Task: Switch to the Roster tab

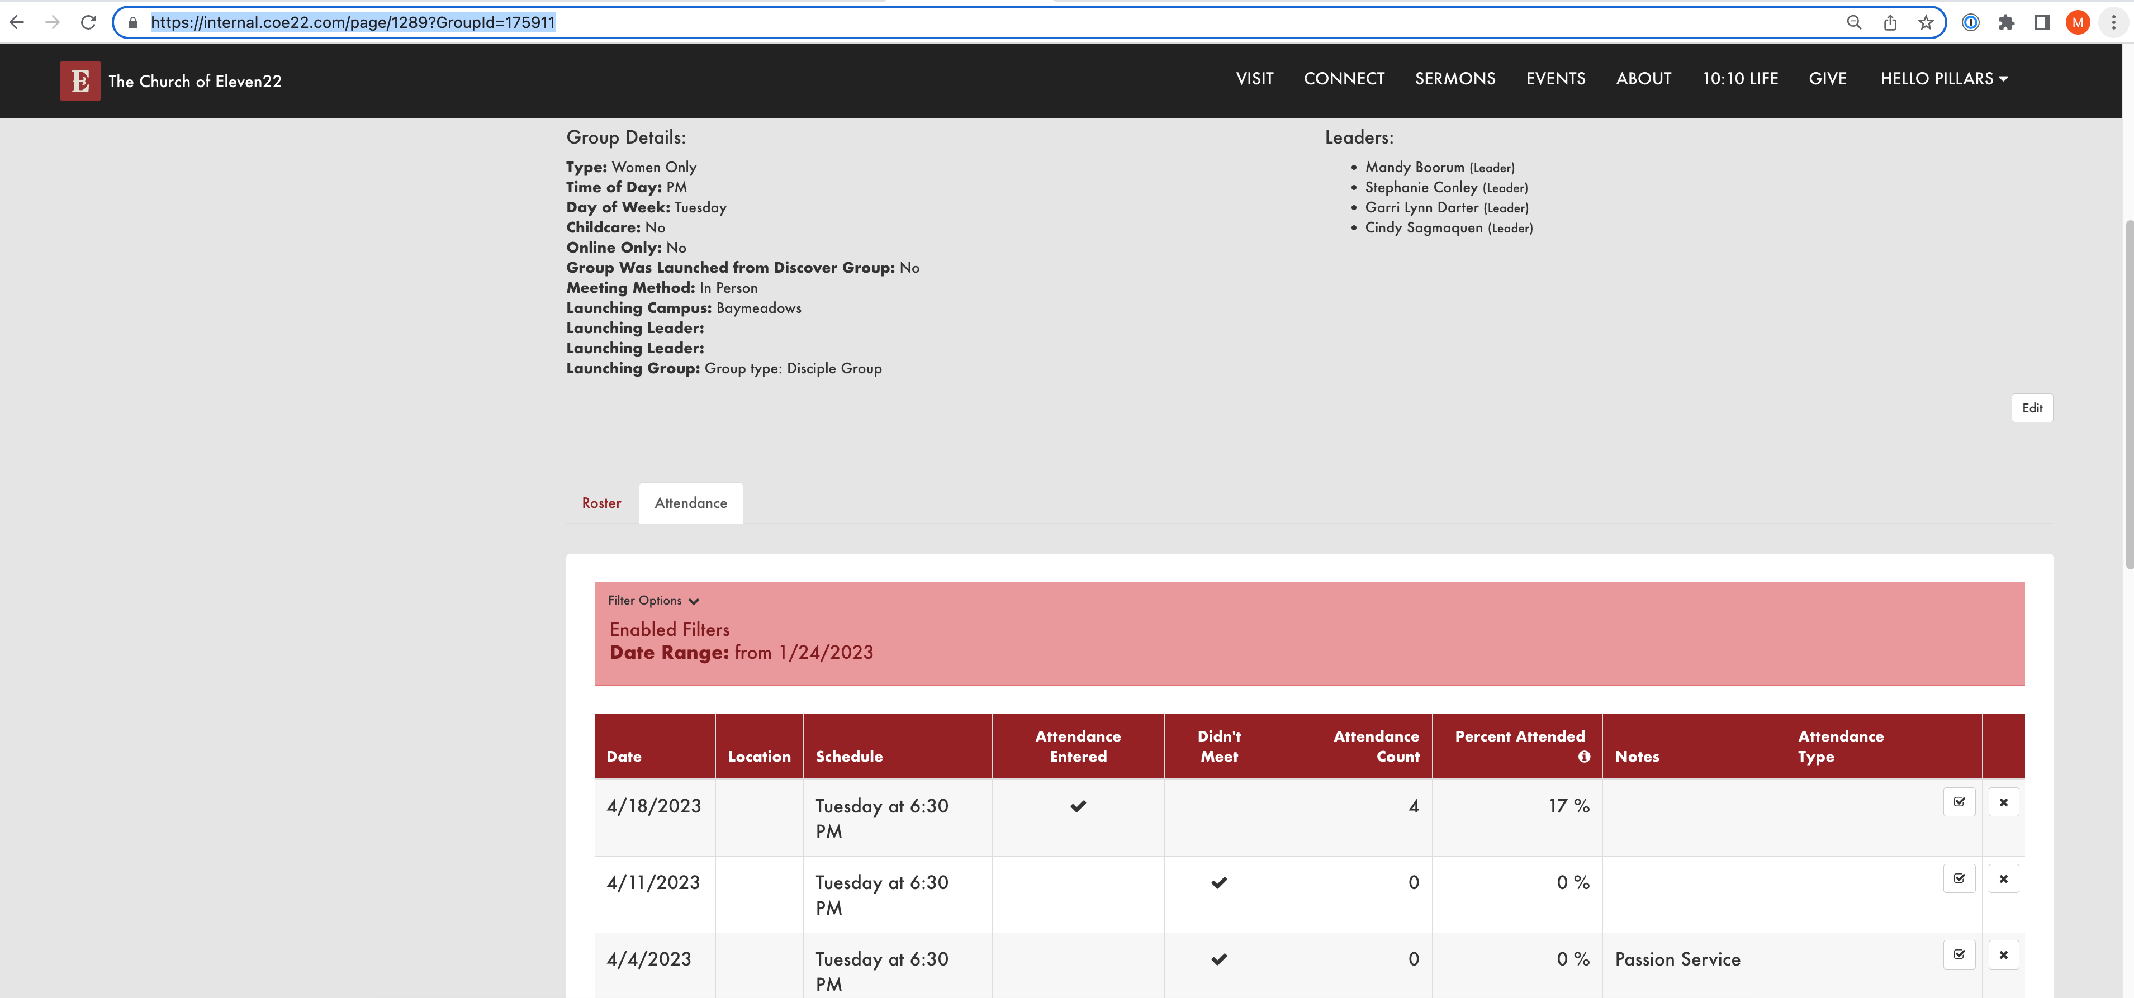Action: coord(601,503)
